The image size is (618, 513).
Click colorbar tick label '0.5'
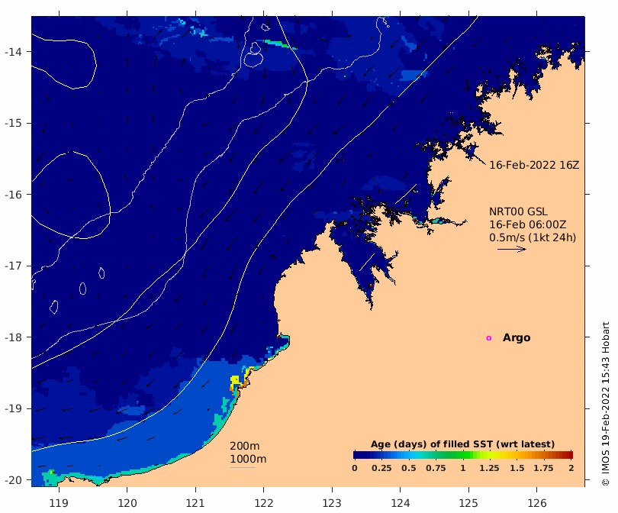409,468
